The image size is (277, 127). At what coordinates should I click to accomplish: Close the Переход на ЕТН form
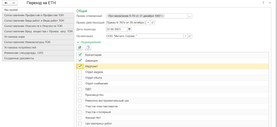point(270,3)
